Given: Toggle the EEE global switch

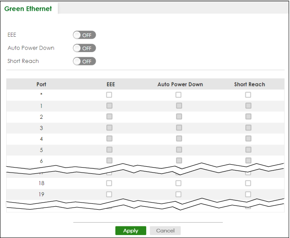Looking at the screenshot, I should coord(84,35).
